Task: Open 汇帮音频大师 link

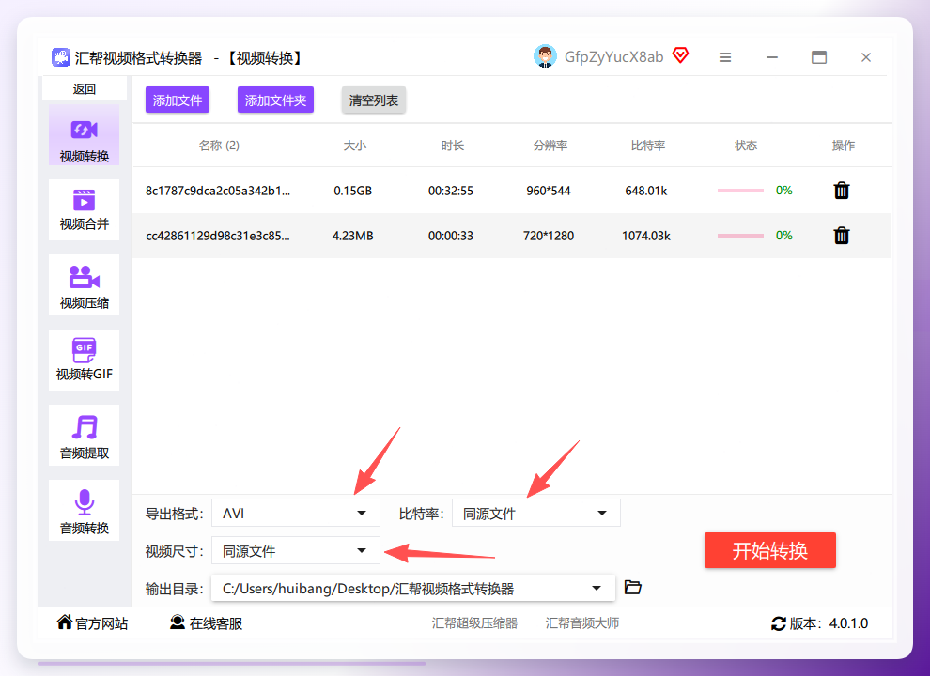Action: [x=582, y=623]
